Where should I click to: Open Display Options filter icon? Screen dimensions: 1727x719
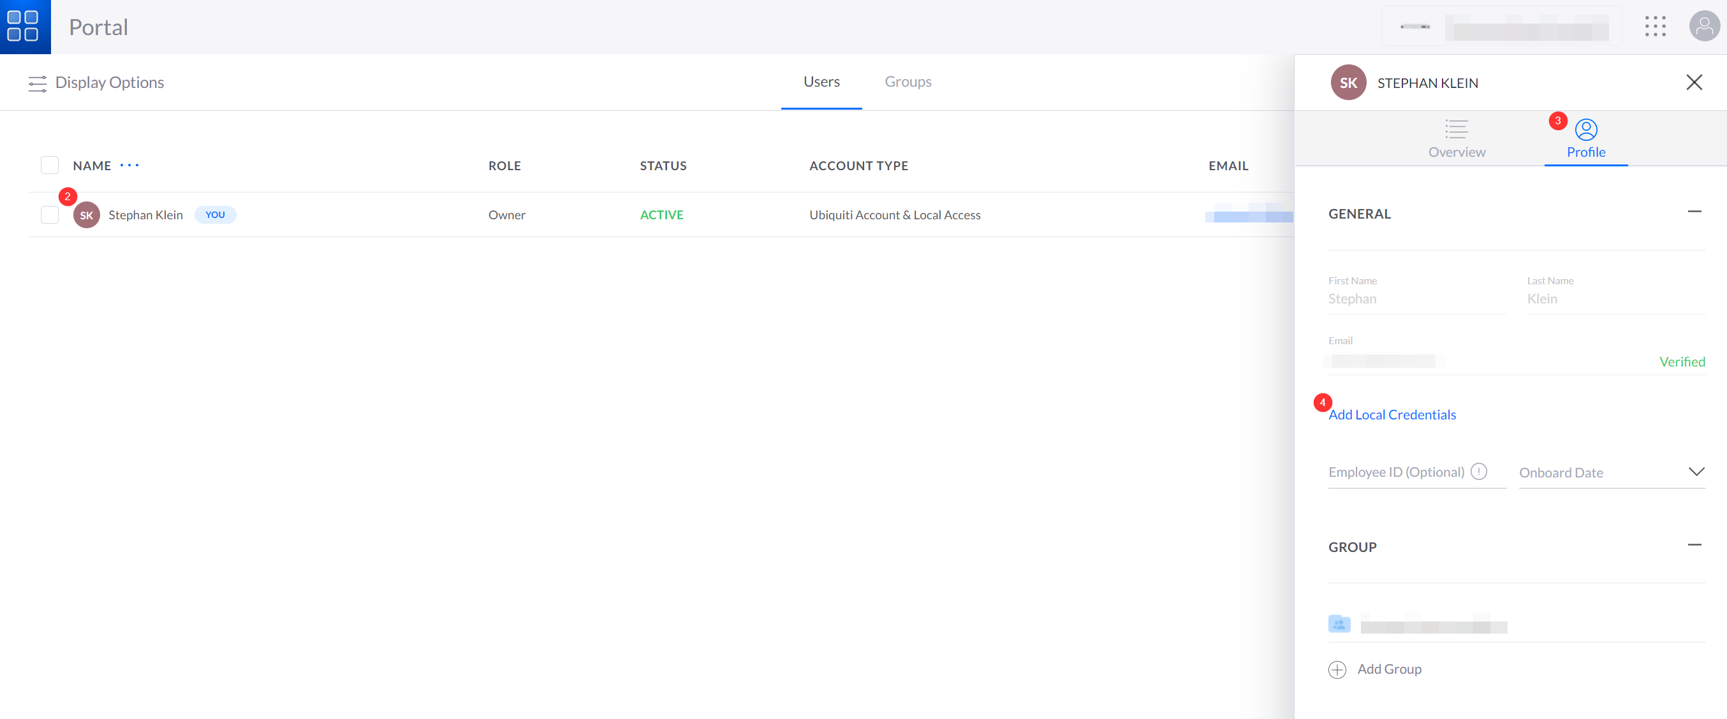pyautogui.click(x=38, y=83)
